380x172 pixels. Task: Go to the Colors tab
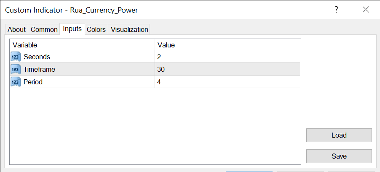click(96, 29)
